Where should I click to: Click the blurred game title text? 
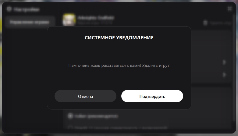pos(96,18)
